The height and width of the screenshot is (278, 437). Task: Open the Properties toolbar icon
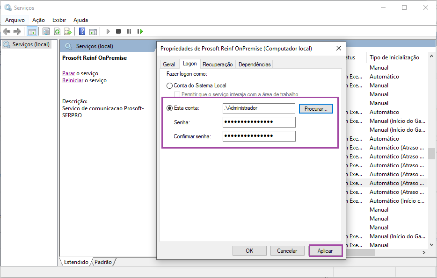pos(46,31)
